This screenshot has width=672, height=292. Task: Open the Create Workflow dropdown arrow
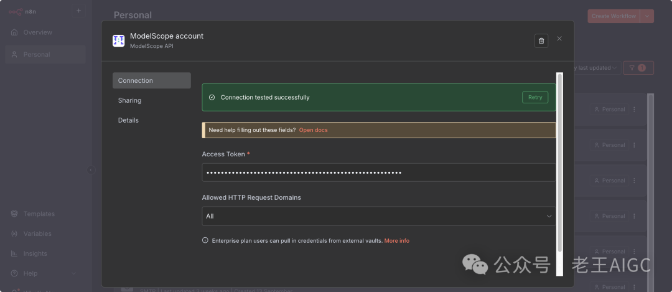647,16
